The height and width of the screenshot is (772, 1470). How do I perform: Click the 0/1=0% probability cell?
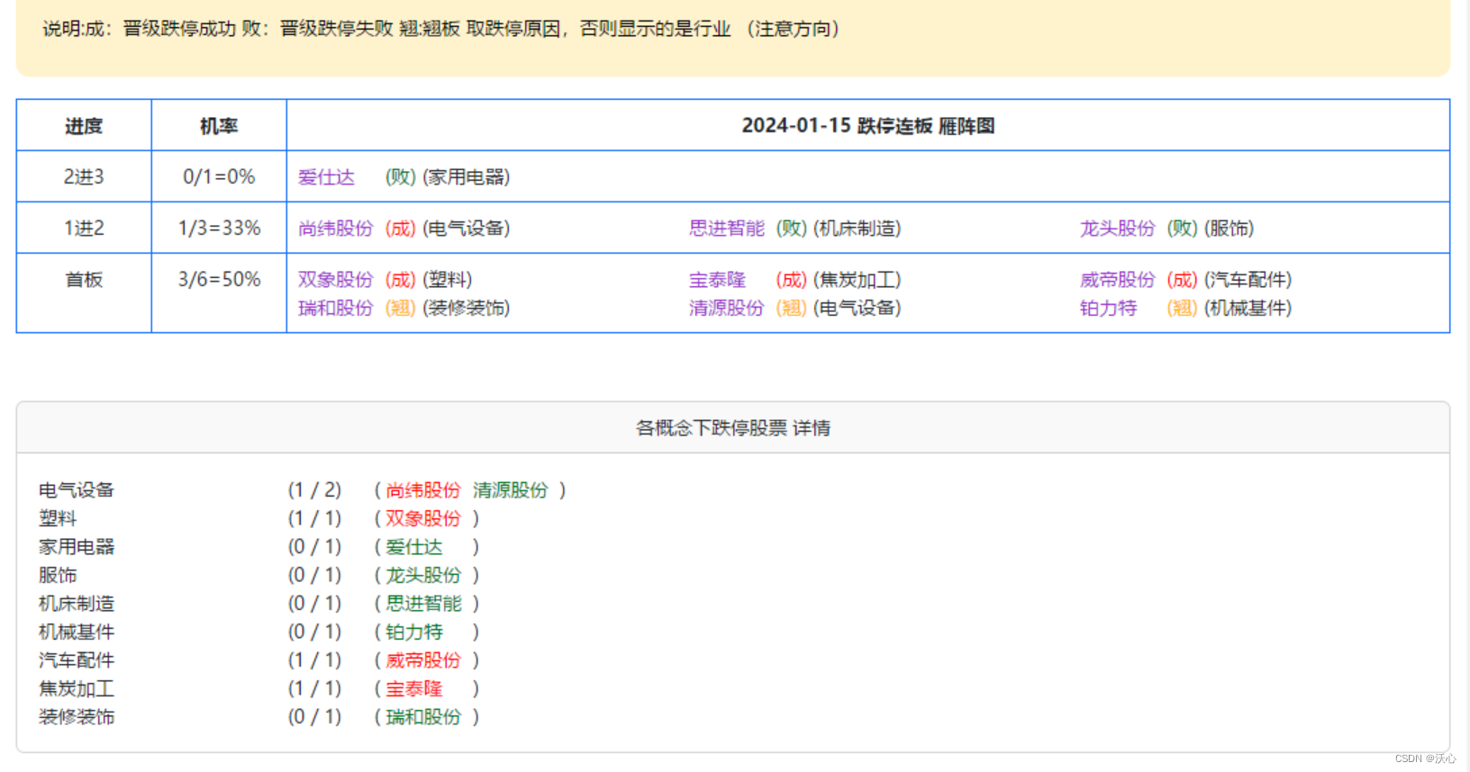[x=219, y=177]
